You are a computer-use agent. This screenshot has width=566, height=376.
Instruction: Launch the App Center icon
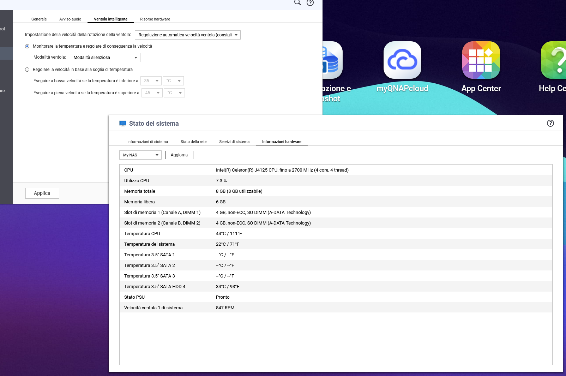481,60
